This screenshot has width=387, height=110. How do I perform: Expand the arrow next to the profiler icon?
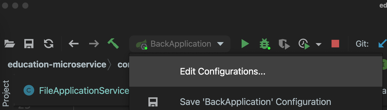[x=318, y=45]
